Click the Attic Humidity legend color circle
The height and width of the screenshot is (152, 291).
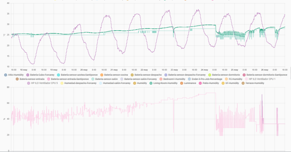(x=6, y=75)
